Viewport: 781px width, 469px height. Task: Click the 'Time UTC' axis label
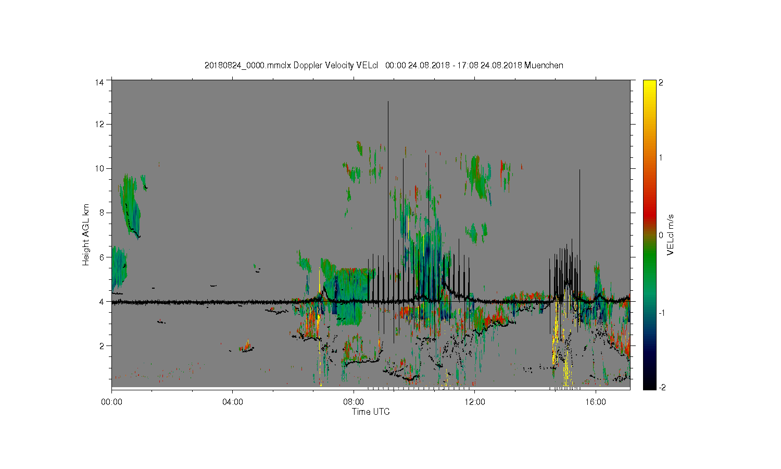click(371, 412)
